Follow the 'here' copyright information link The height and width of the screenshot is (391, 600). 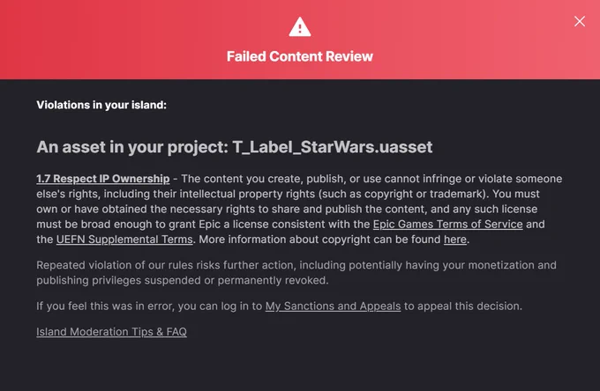click(x=455, y=240)
